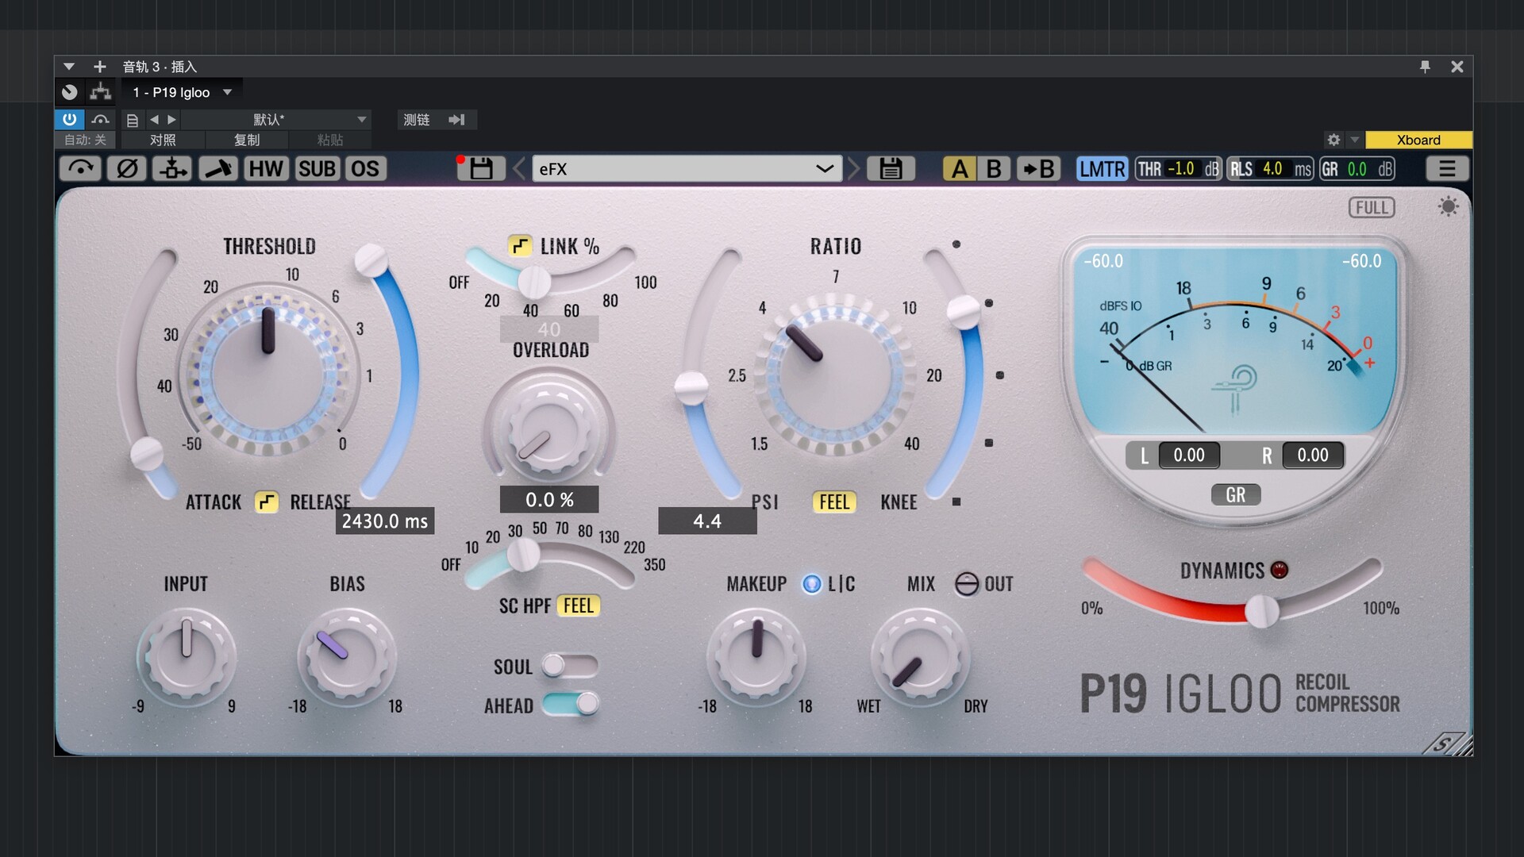Click the MAKEUP knob

[x=756, y=656]
